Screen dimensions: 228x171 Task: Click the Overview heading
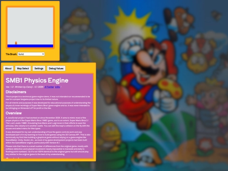coord(14,113)
